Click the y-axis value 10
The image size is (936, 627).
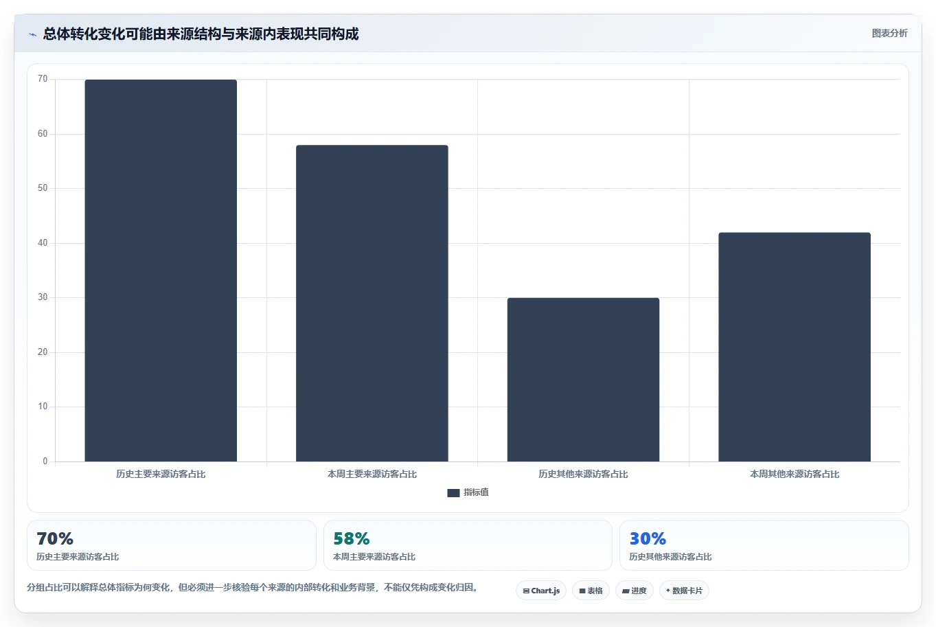pyautogui.click(x=43, y=407)
